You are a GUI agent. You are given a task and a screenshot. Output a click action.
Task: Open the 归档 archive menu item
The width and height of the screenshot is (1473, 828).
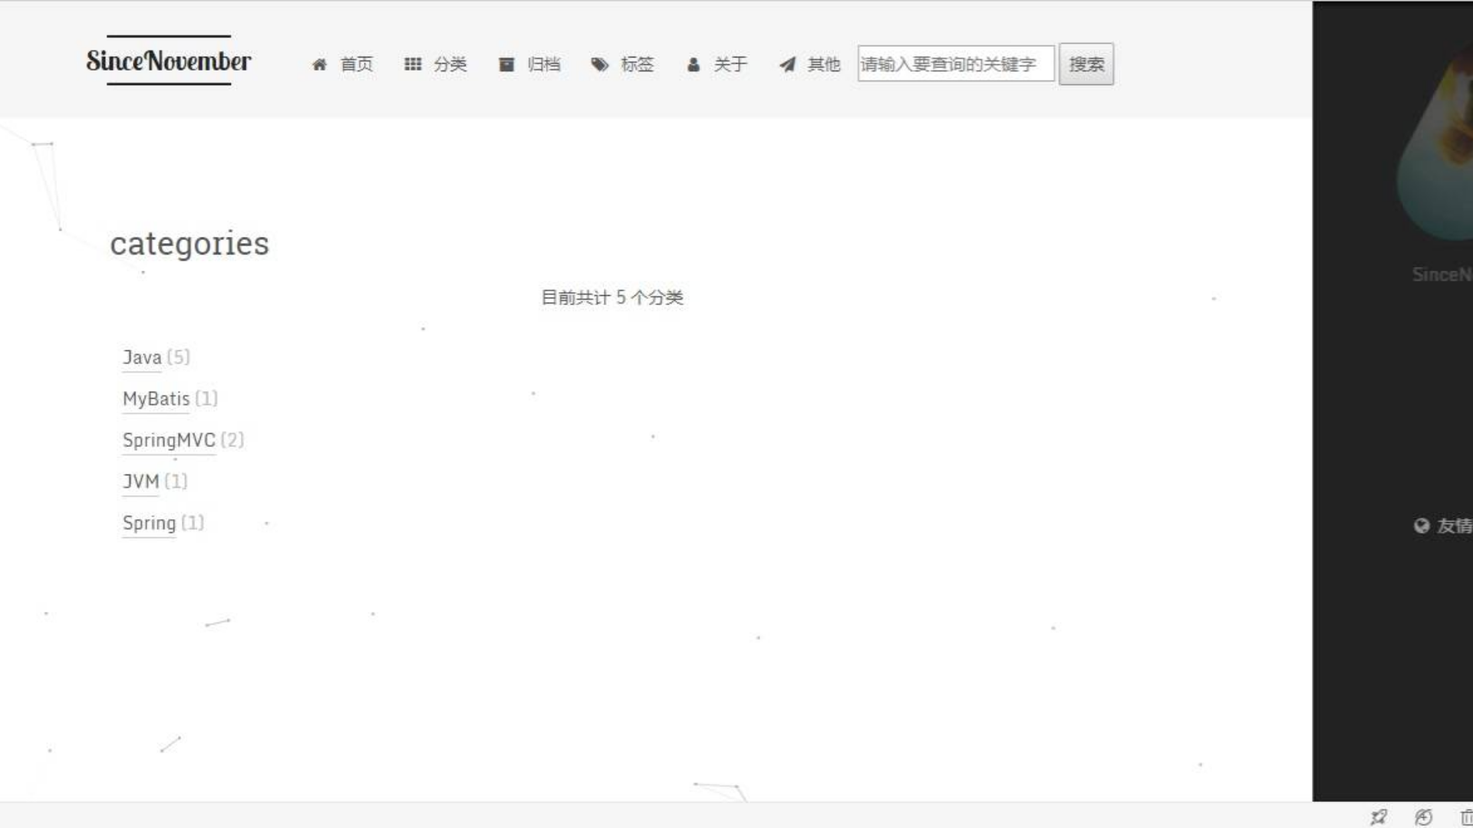click(x=543, y=64)
